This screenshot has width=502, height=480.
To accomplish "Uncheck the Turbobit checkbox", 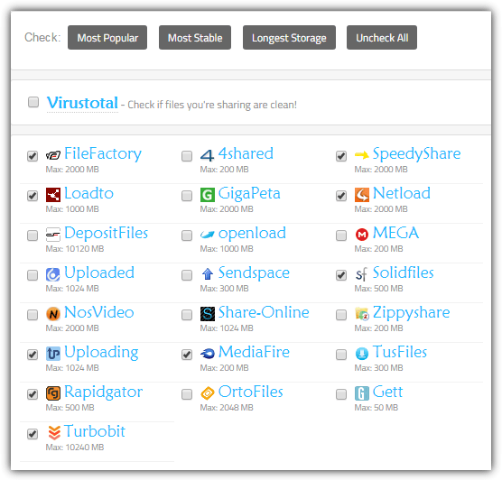I will click(33, 434).
